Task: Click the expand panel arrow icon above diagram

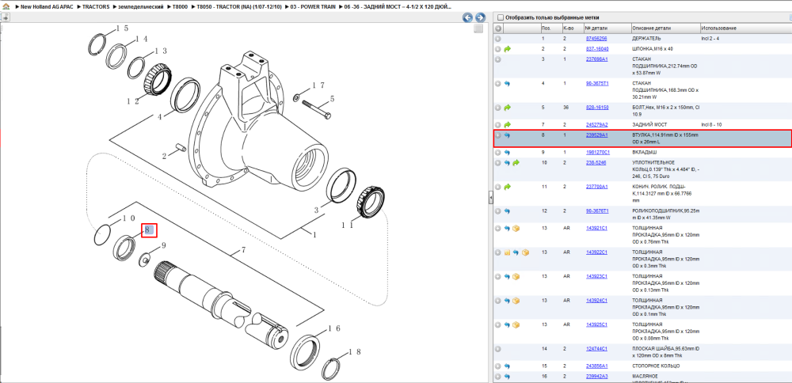Action: pyautogui.click(x=5, y=17)
